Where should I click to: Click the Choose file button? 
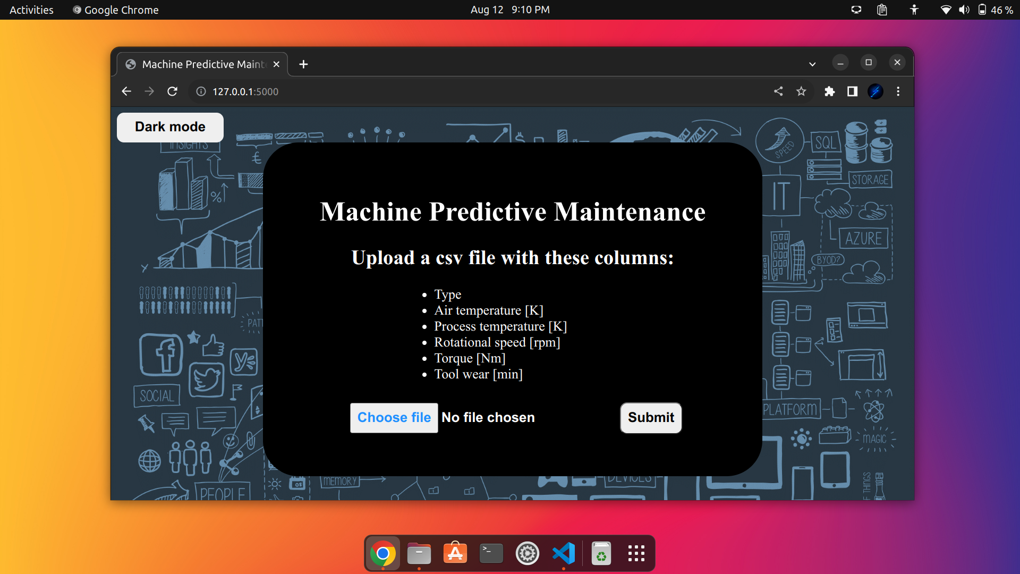coord(394,417)
